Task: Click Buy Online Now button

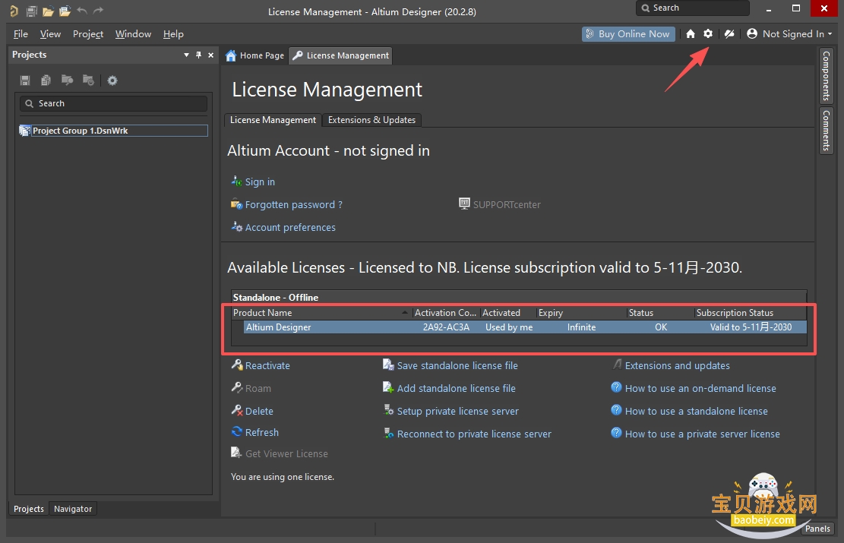Action: [628, 34]
